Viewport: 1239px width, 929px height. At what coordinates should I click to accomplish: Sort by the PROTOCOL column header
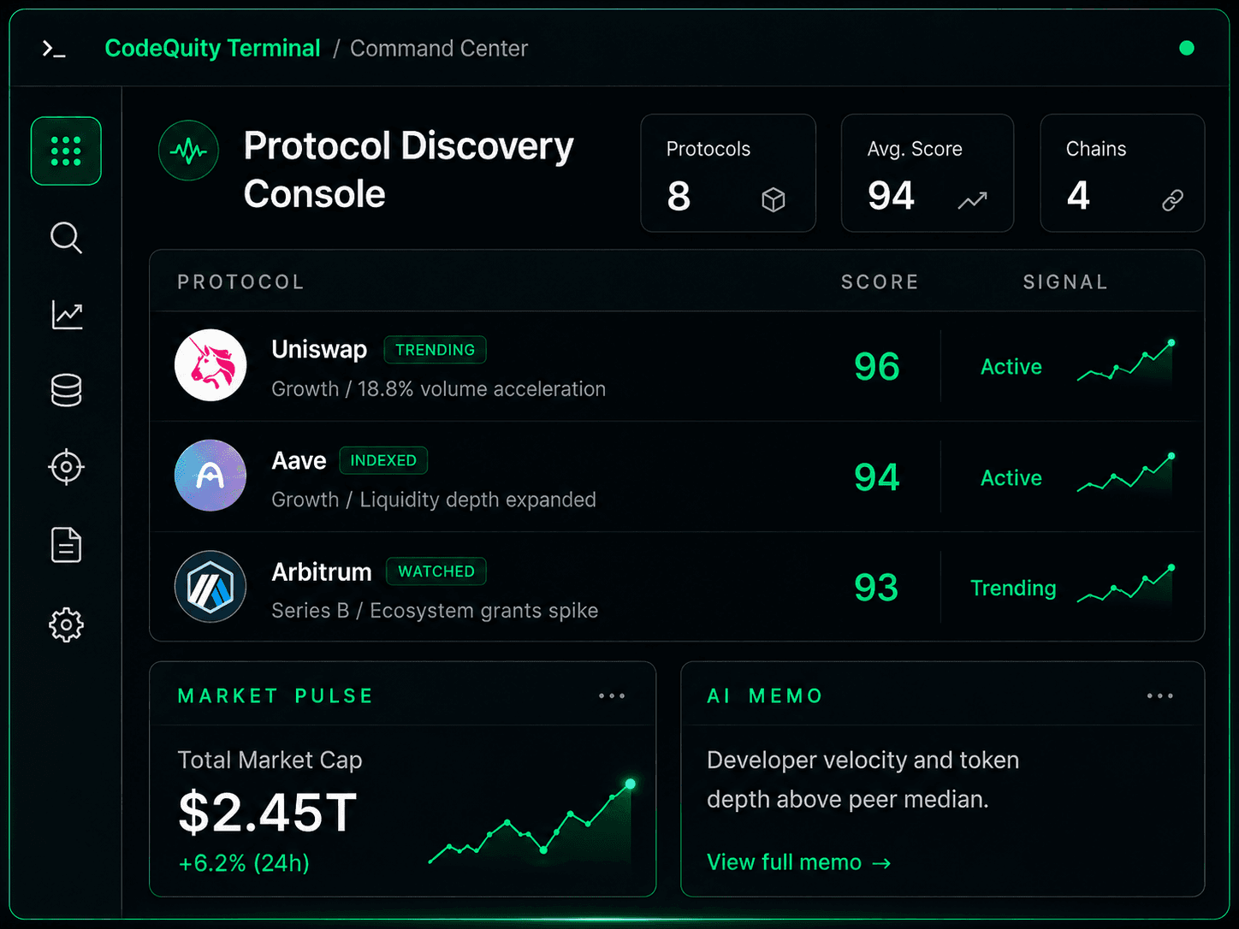point(240,282)
